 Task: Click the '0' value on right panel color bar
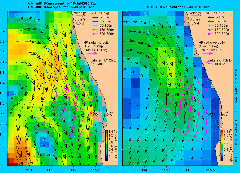225,157
